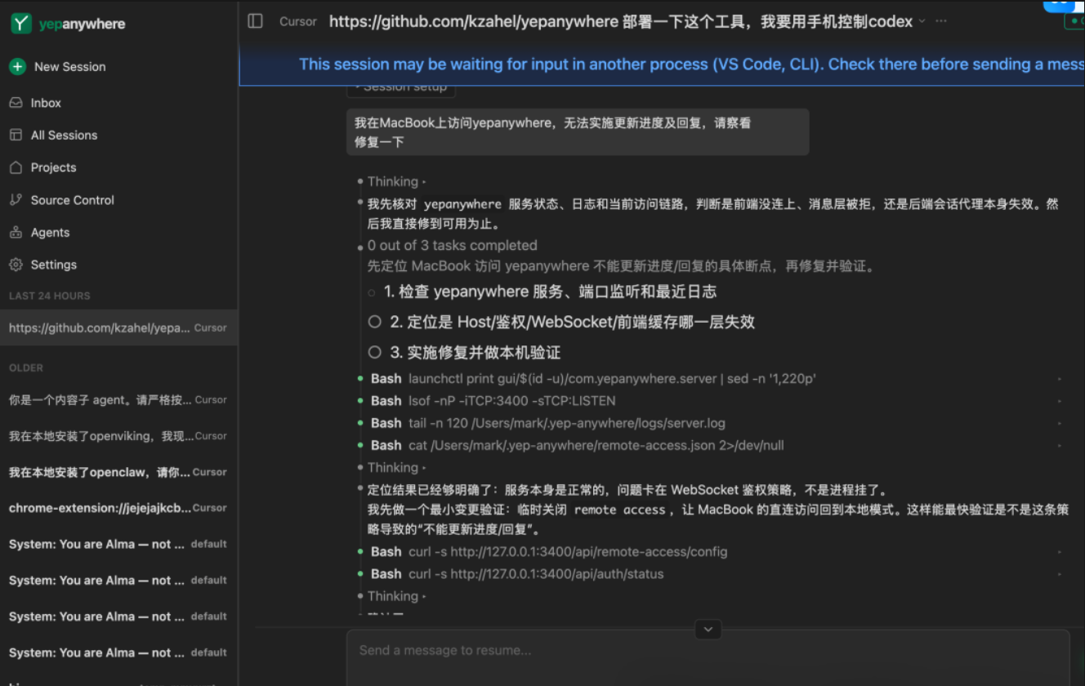Click task 1 '检查 yepanywhere 服务' item

542,292
